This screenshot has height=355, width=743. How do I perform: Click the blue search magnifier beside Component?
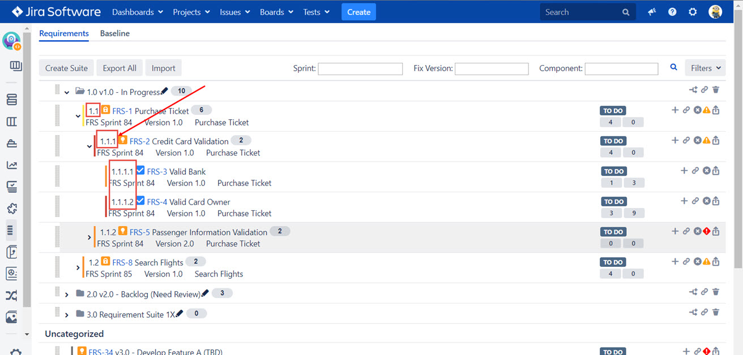click(674, 67)
